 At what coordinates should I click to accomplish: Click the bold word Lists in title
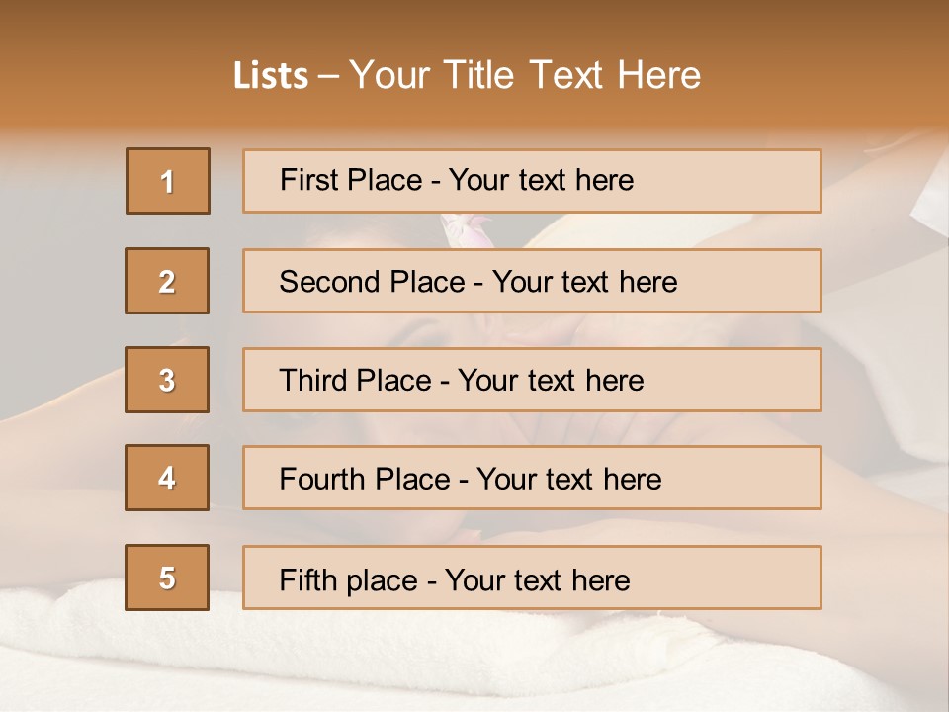271,76
